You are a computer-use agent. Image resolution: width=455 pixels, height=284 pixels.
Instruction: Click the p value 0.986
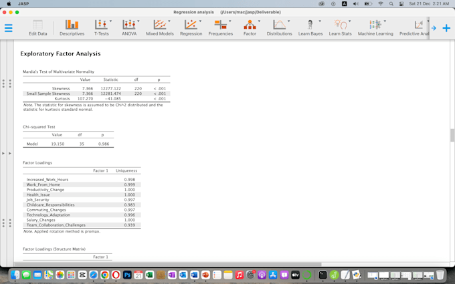point(104,144)
